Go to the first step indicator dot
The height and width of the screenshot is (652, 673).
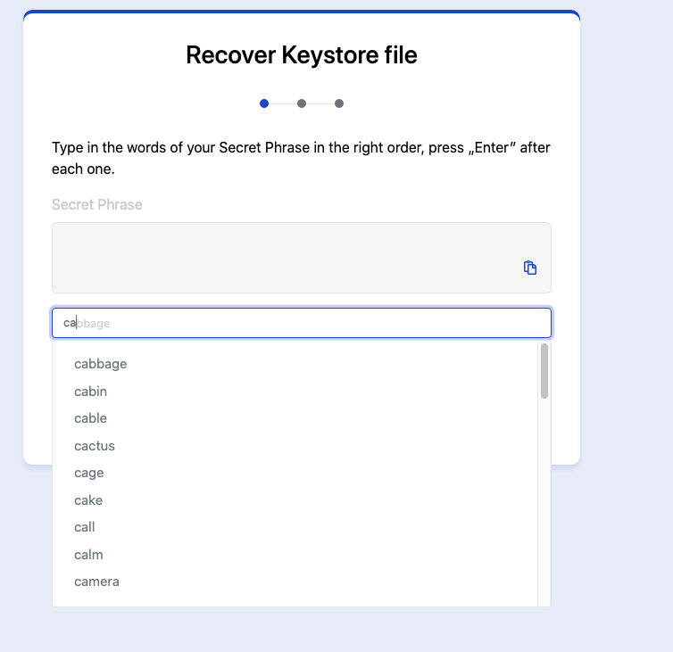pos(264,103)
